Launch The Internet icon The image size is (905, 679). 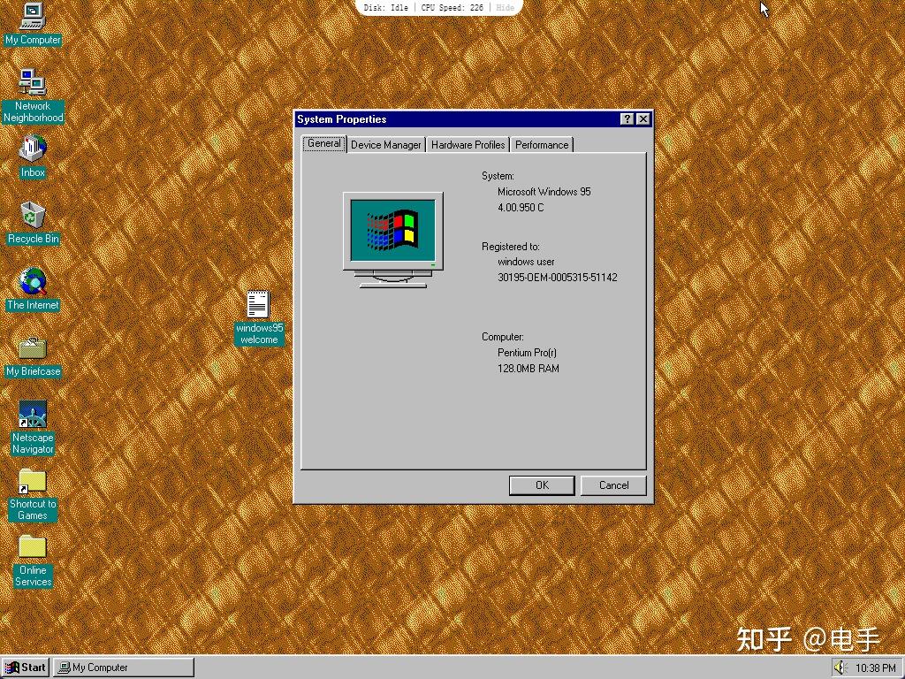(32, 285)
